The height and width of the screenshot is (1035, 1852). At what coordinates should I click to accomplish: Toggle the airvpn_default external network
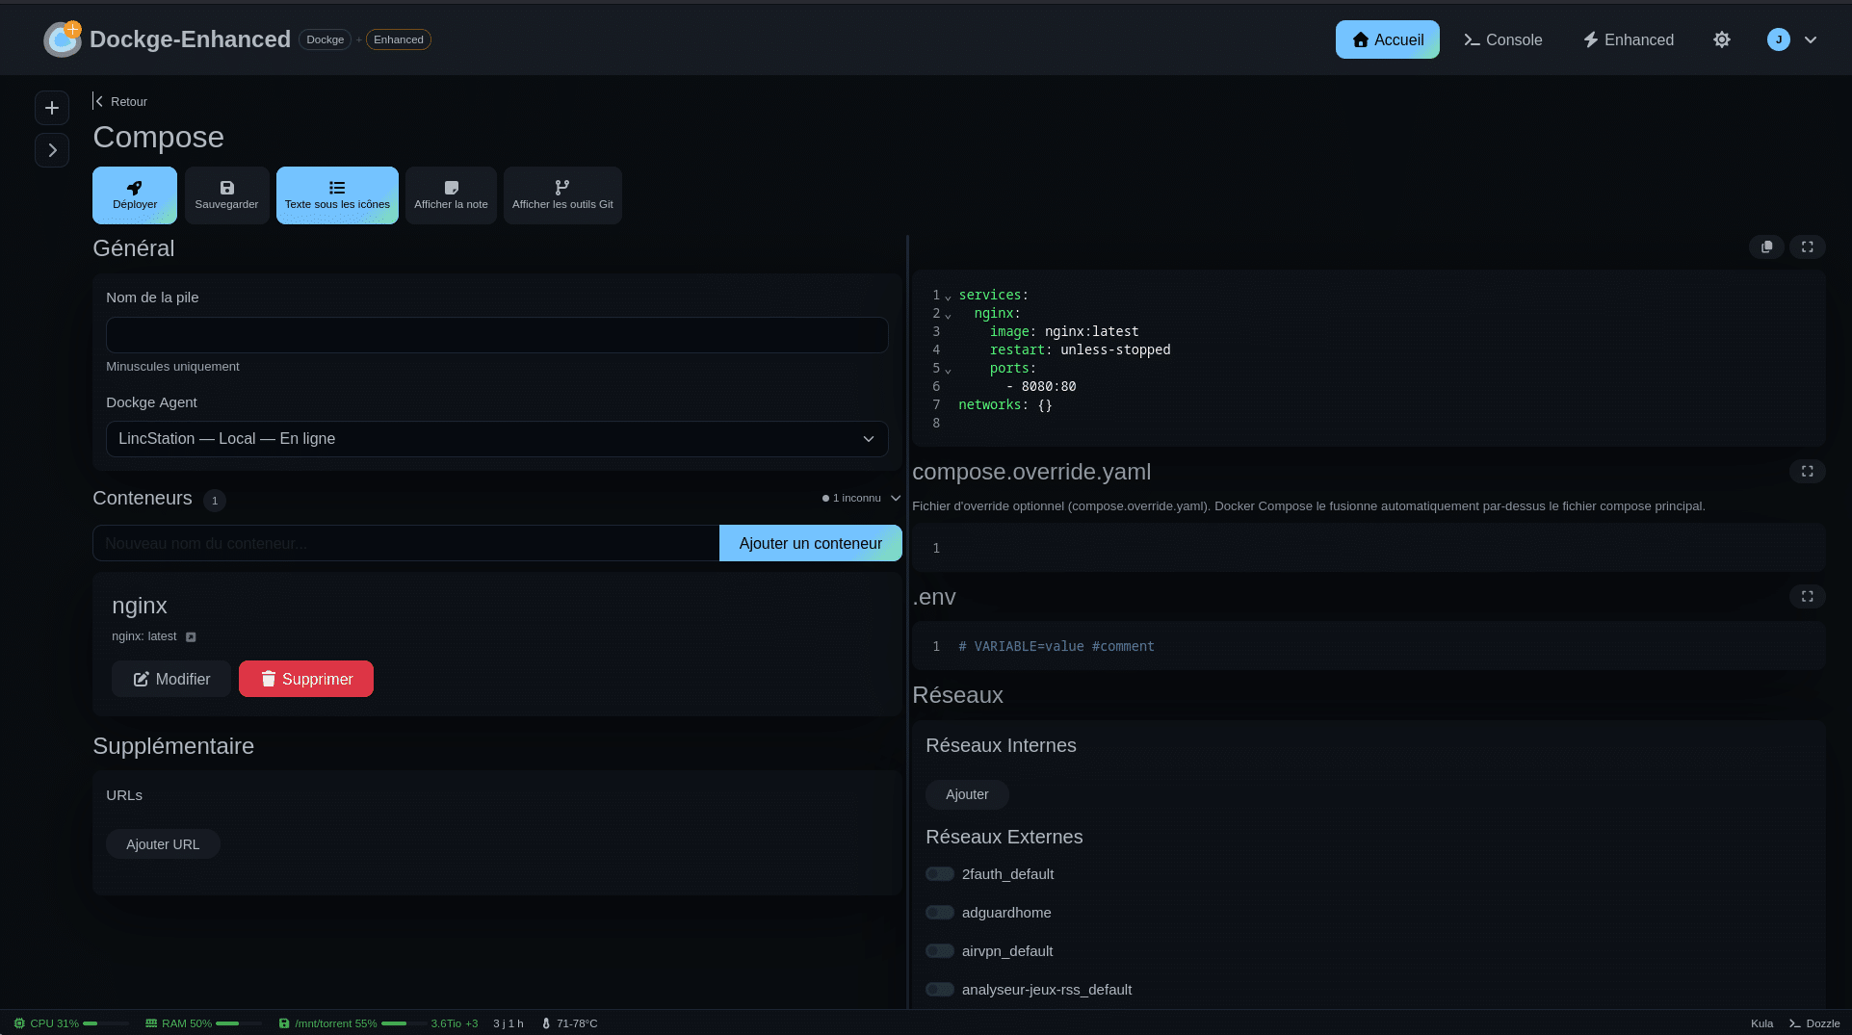(940, 951)
